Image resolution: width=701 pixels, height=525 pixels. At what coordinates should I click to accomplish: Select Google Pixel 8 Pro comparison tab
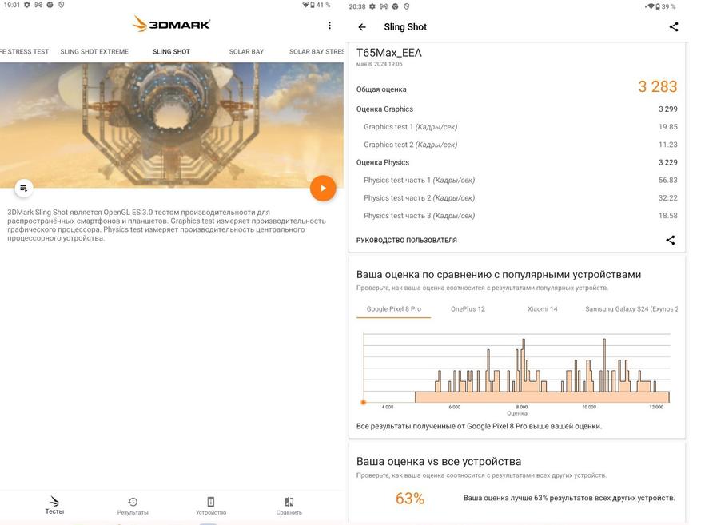(x=394, y=308)
